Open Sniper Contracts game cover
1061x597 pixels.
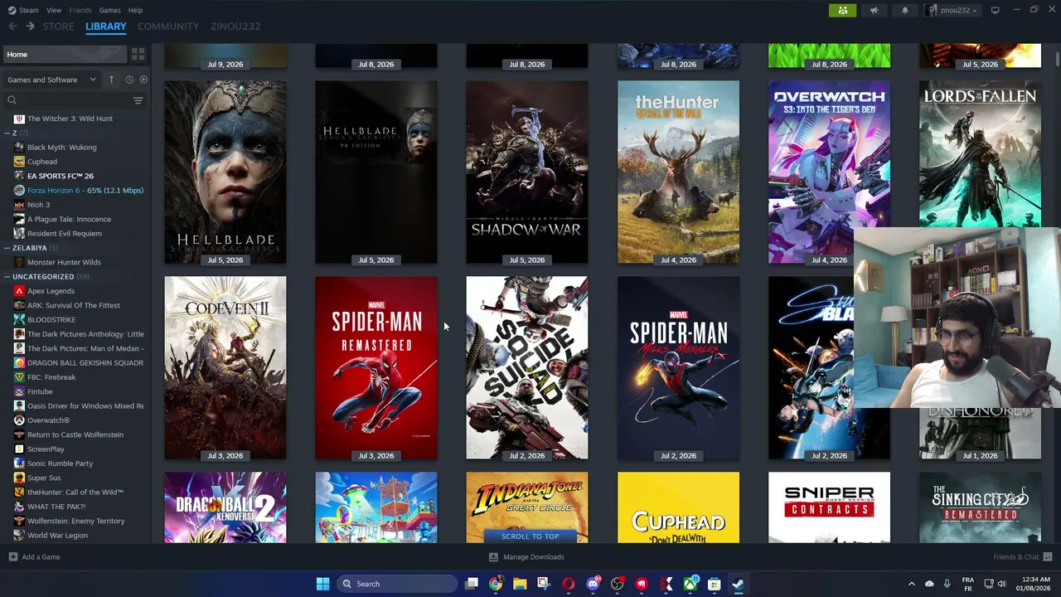[x=829, y=507]
